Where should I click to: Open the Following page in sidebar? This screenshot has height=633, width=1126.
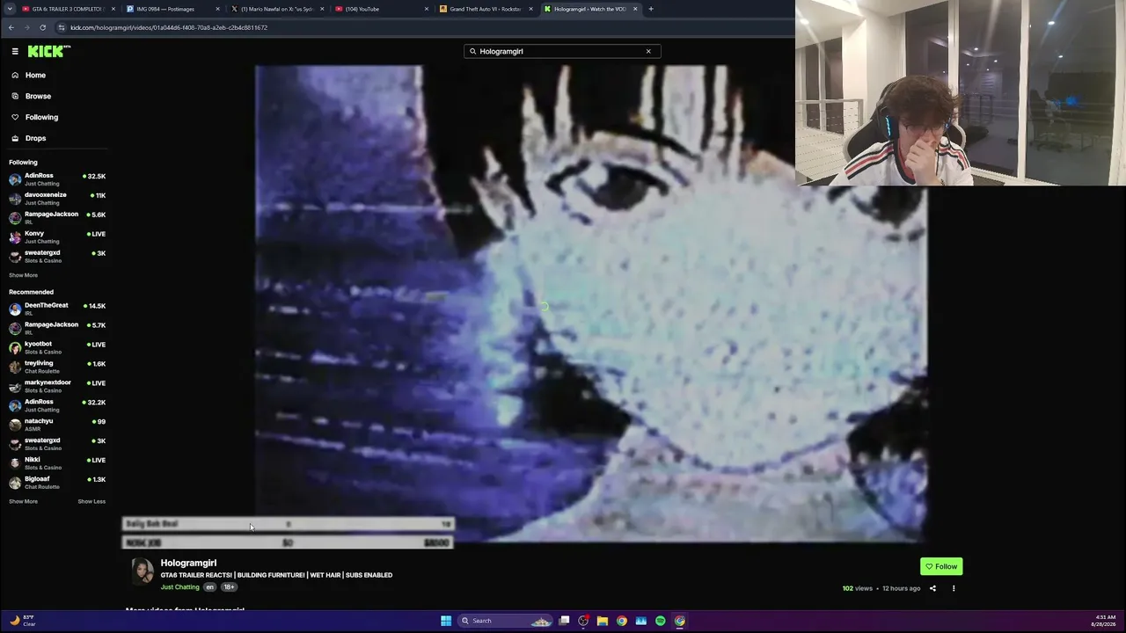coord(41,117)
